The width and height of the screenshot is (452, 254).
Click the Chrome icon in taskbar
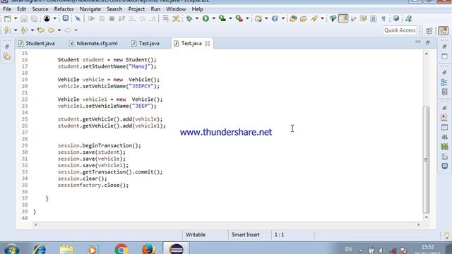point(121,249)
